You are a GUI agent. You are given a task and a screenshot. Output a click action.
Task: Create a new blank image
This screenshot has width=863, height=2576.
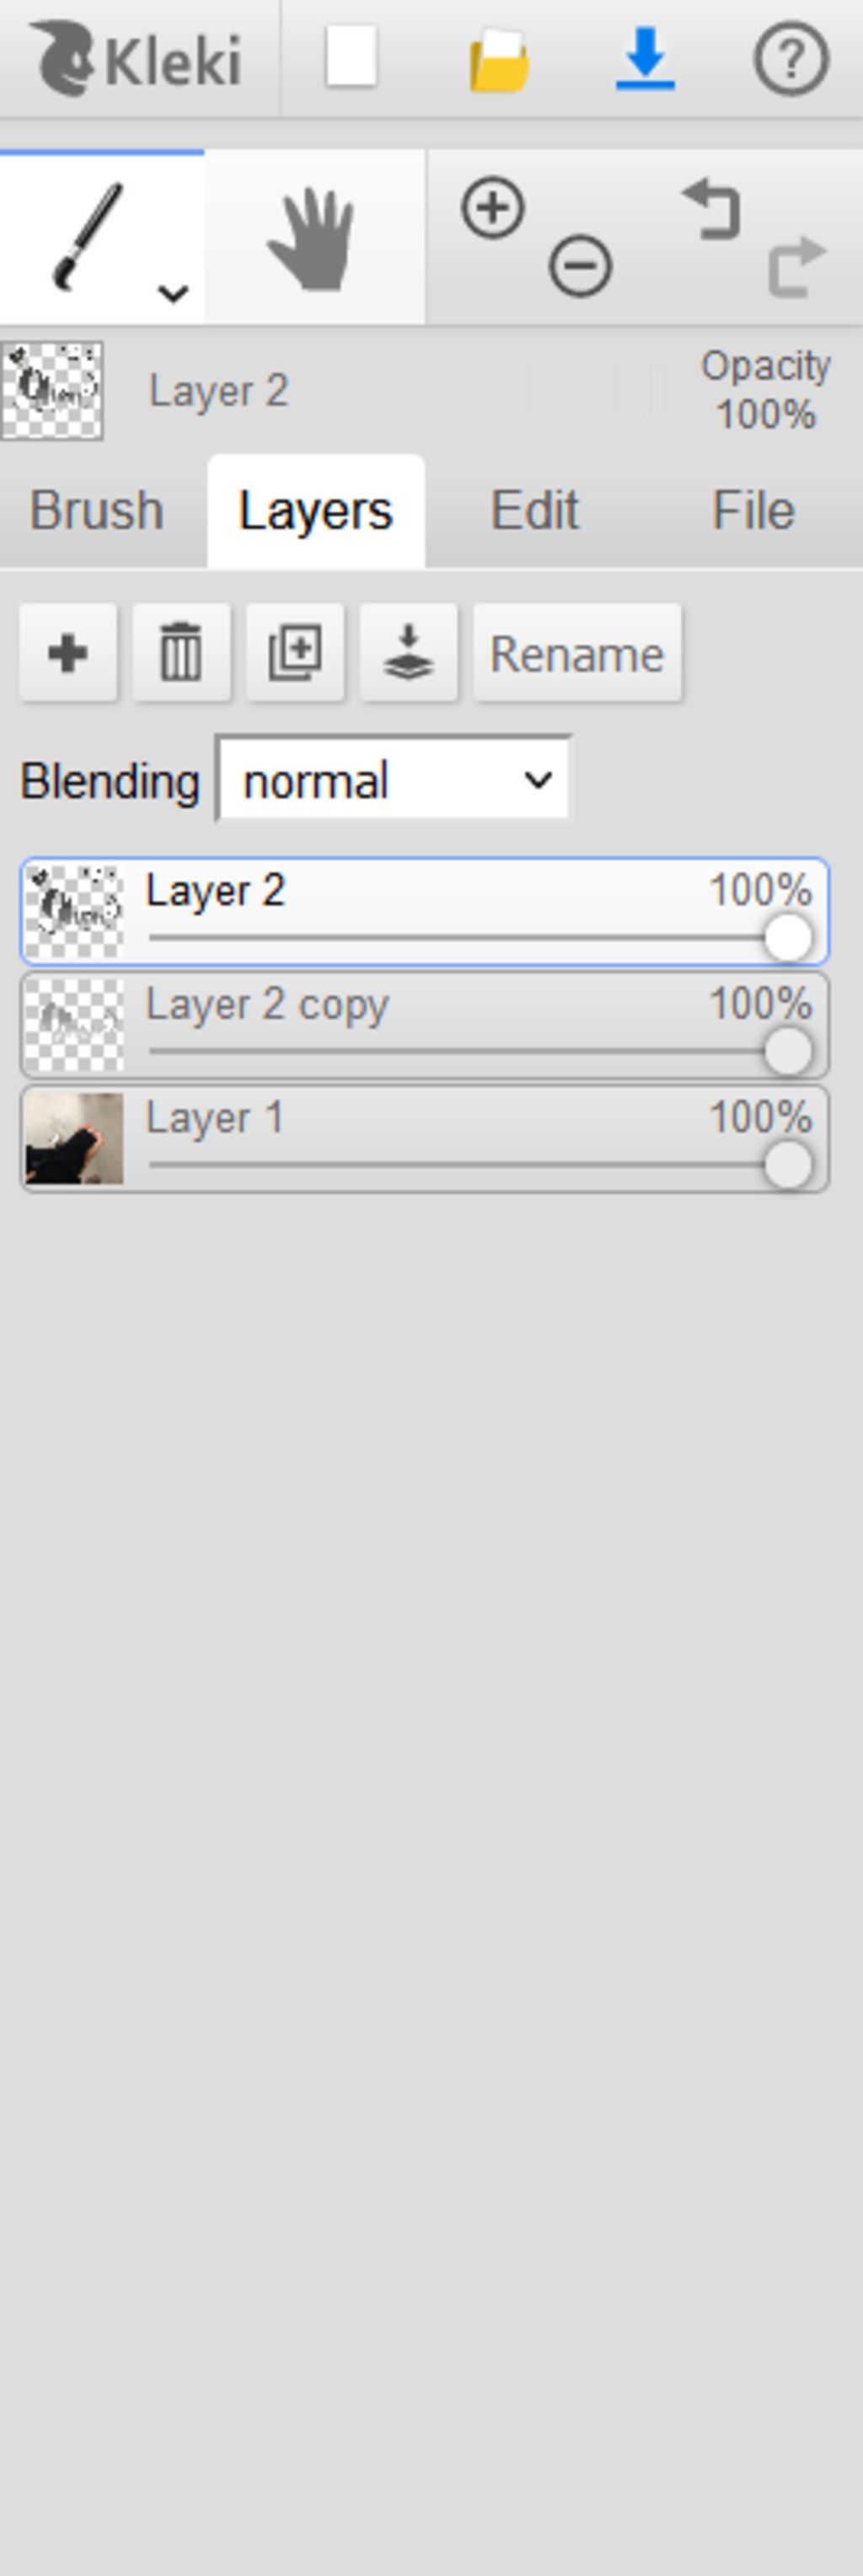pos(351,58)
